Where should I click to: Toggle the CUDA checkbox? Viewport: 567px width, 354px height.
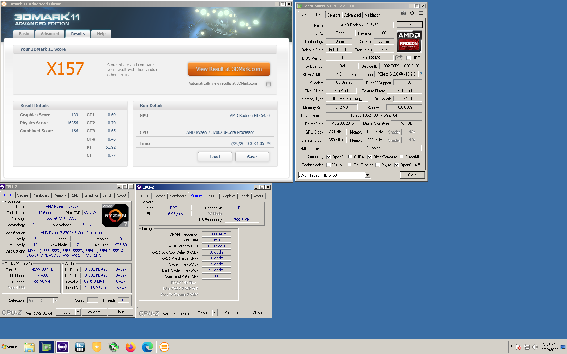[x=350, y=157]
